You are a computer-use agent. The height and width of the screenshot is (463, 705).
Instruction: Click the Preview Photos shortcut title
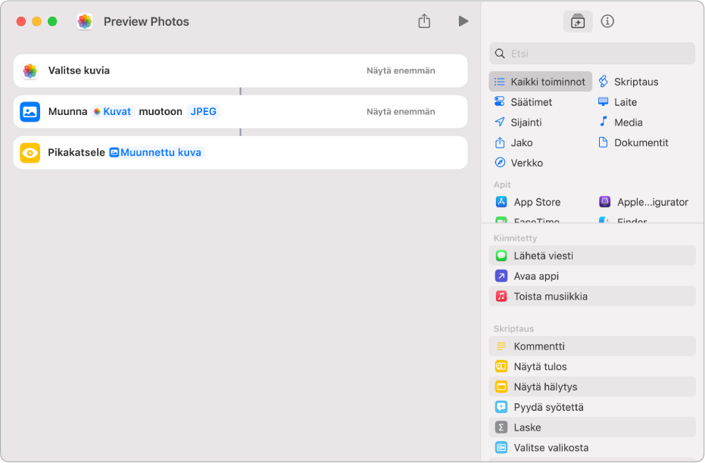(x=146, y=21)
